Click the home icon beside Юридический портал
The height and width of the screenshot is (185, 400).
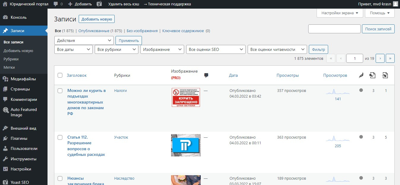[x=5, y=4]
